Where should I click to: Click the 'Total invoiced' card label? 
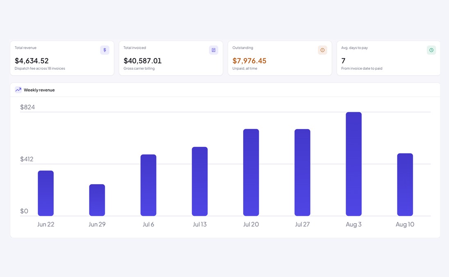134,48
